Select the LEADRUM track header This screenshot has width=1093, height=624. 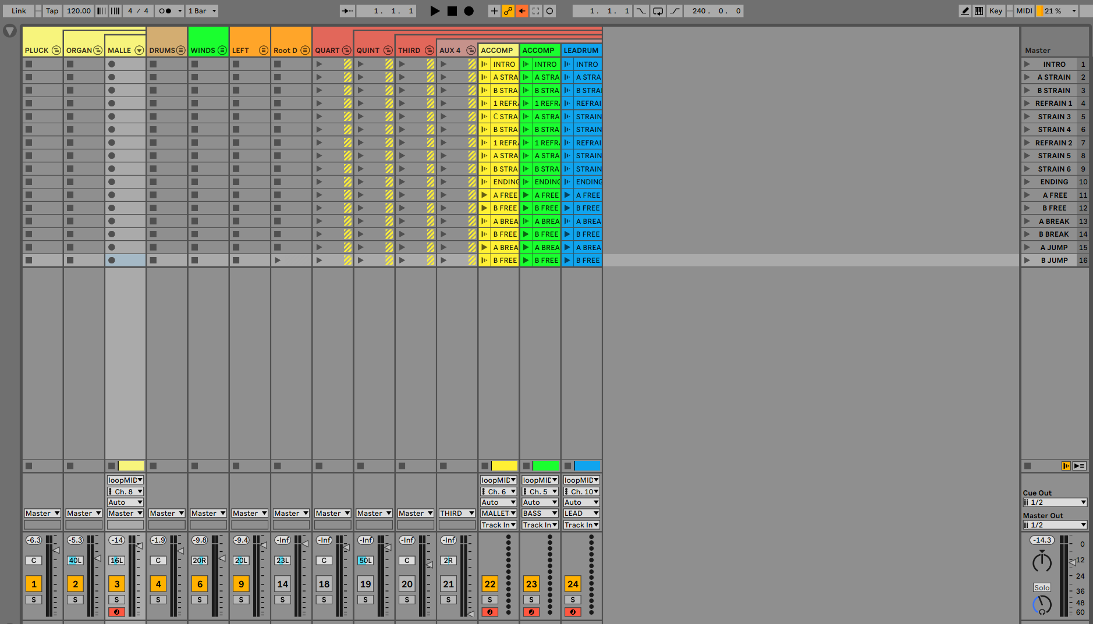click(581, 50)
